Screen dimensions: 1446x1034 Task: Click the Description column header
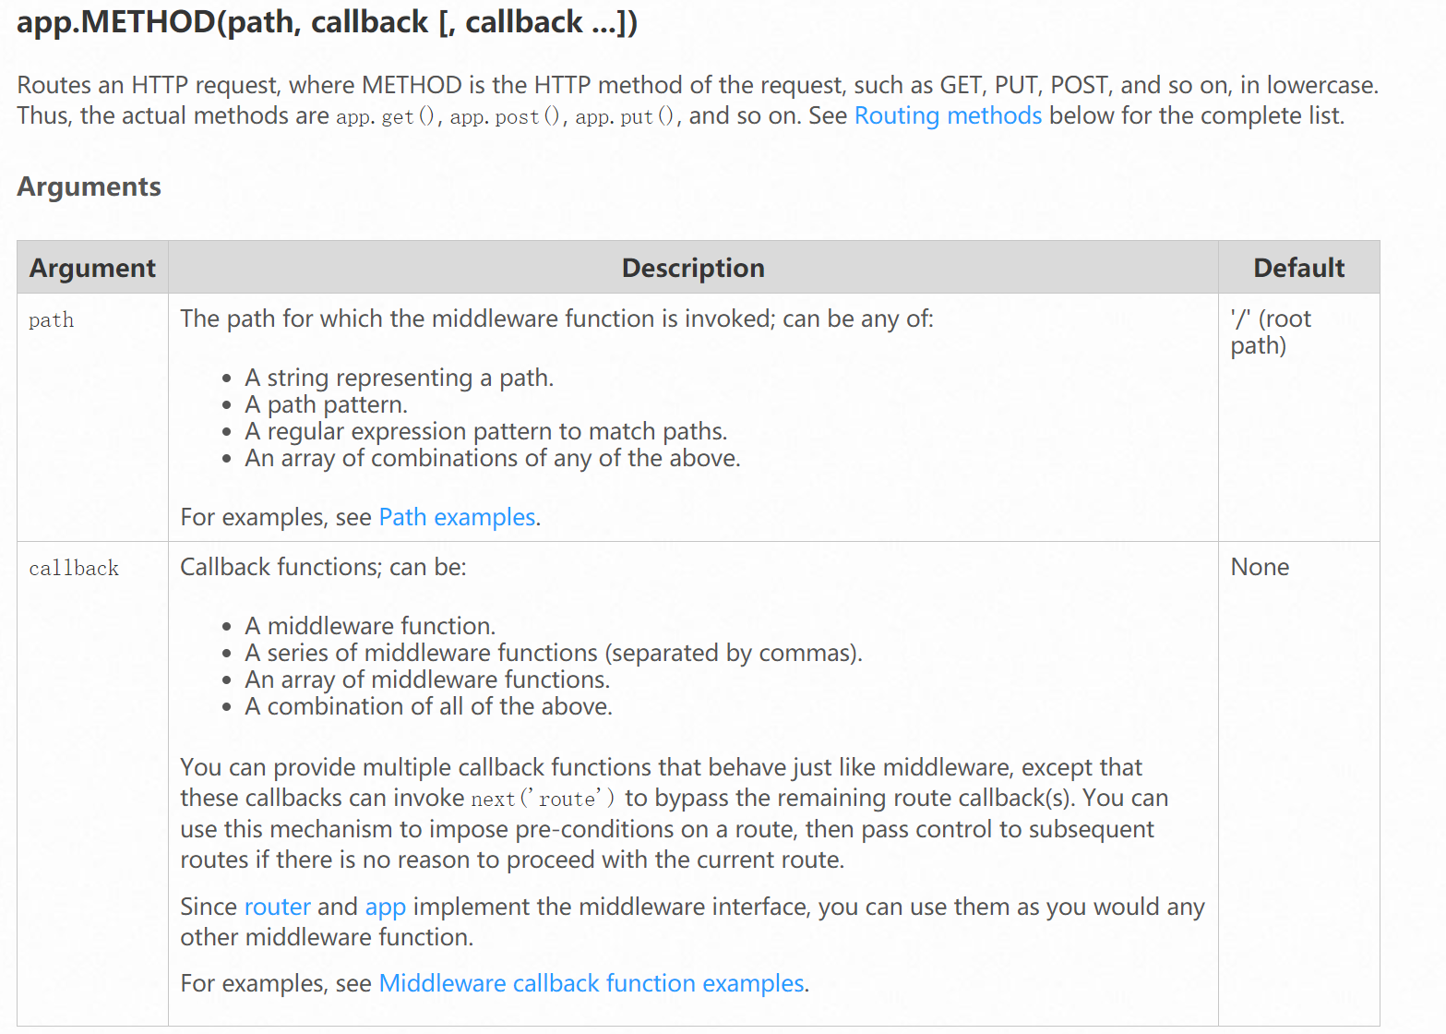693,268
